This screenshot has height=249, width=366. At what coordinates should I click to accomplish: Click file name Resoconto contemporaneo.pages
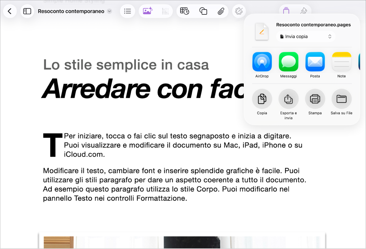[x=313, y=25]
